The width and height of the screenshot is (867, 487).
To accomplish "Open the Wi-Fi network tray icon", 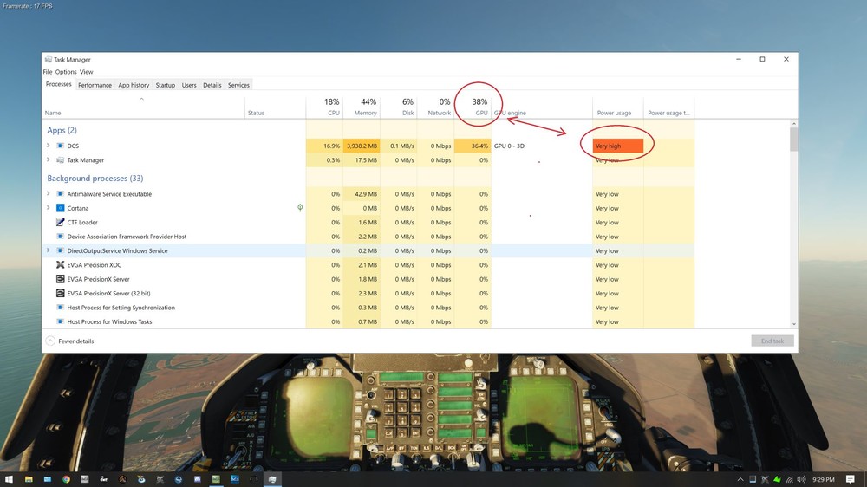I will click(x=790, y=480).
